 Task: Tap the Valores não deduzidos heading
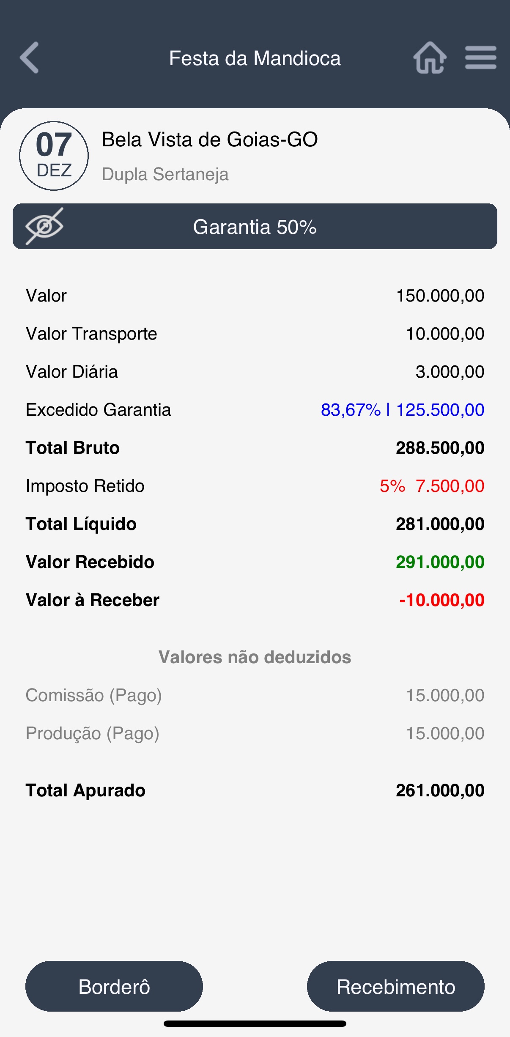[255, 657]
